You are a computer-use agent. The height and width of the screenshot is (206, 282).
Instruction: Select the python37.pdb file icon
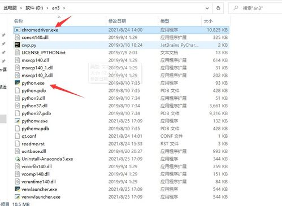[18, 113]
